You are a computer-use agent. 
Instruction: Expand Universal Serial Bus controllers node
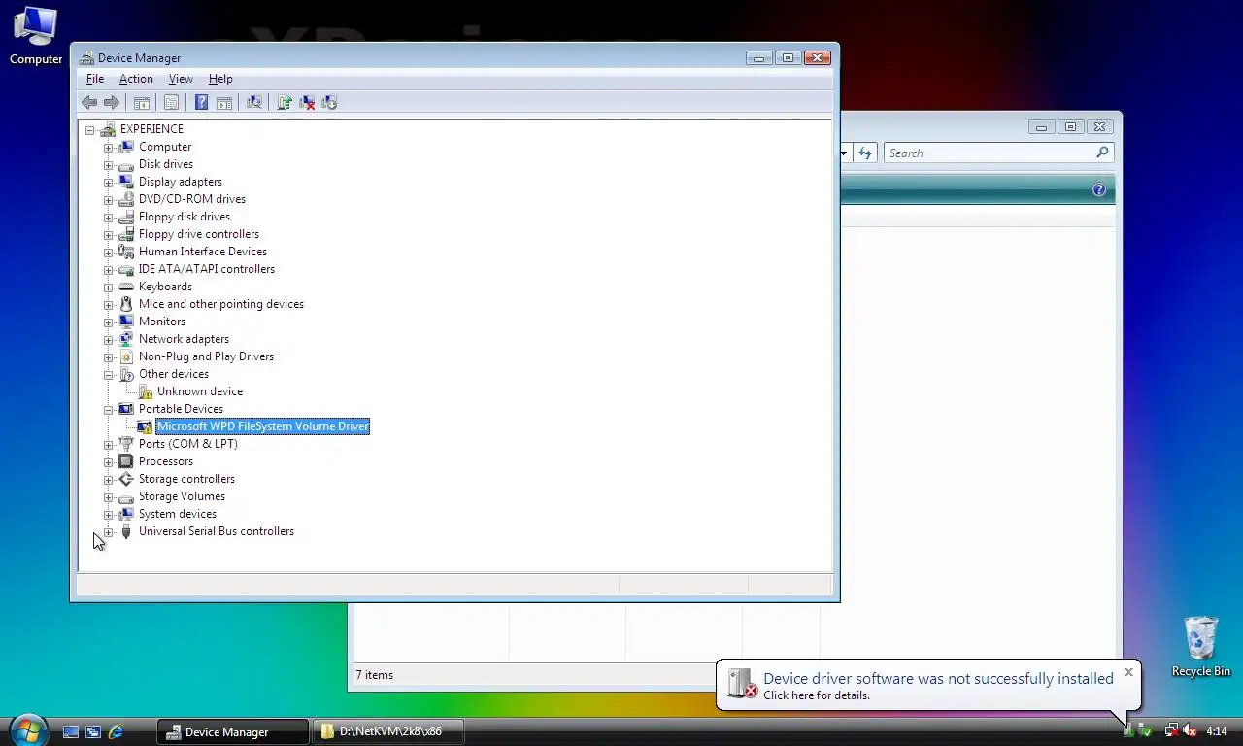(x=109, y=532)
